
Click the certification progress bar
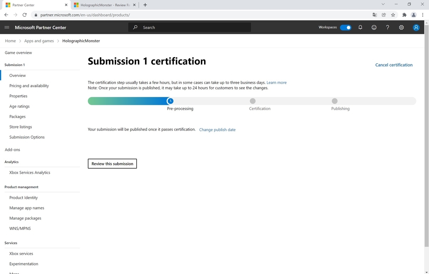[x=252, y=101]
